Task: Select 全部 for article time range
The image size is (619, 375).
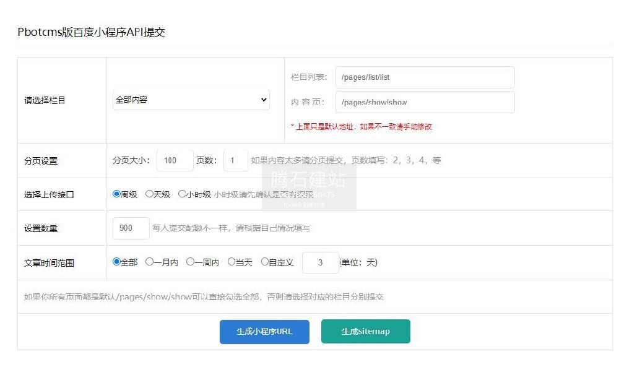Action: 116,262
